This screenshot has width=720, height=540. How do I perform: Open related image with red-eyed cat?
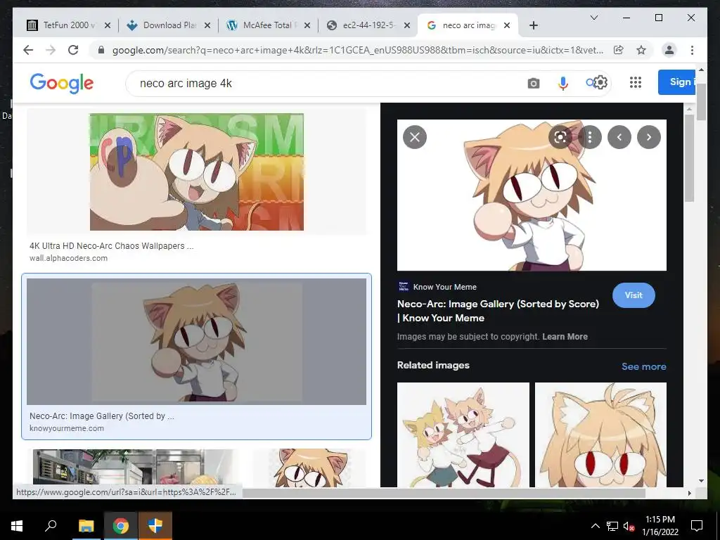(600, 435)
